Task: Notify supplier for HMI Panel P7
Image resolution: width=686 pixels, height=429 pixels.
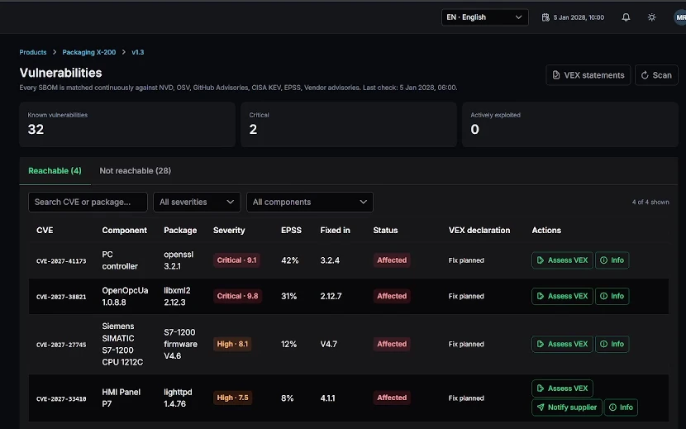Action: coord(567,408)
